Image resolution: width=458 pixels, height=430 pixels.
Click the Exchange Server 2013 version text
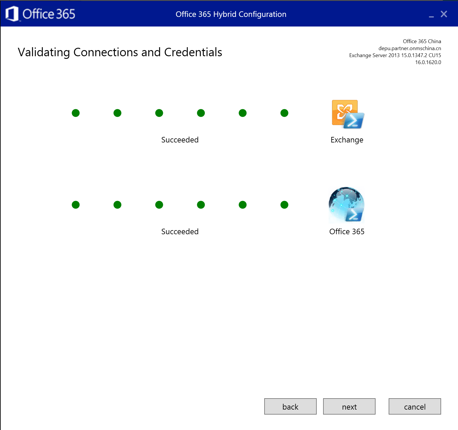pos(395,55)
